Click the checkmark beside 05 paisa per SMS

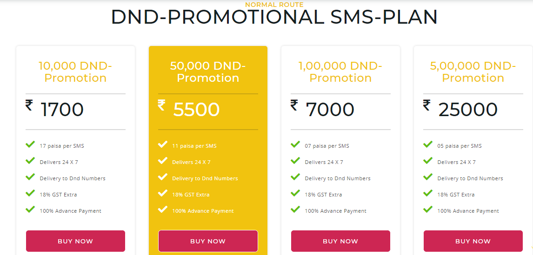[x=428, y=144]
